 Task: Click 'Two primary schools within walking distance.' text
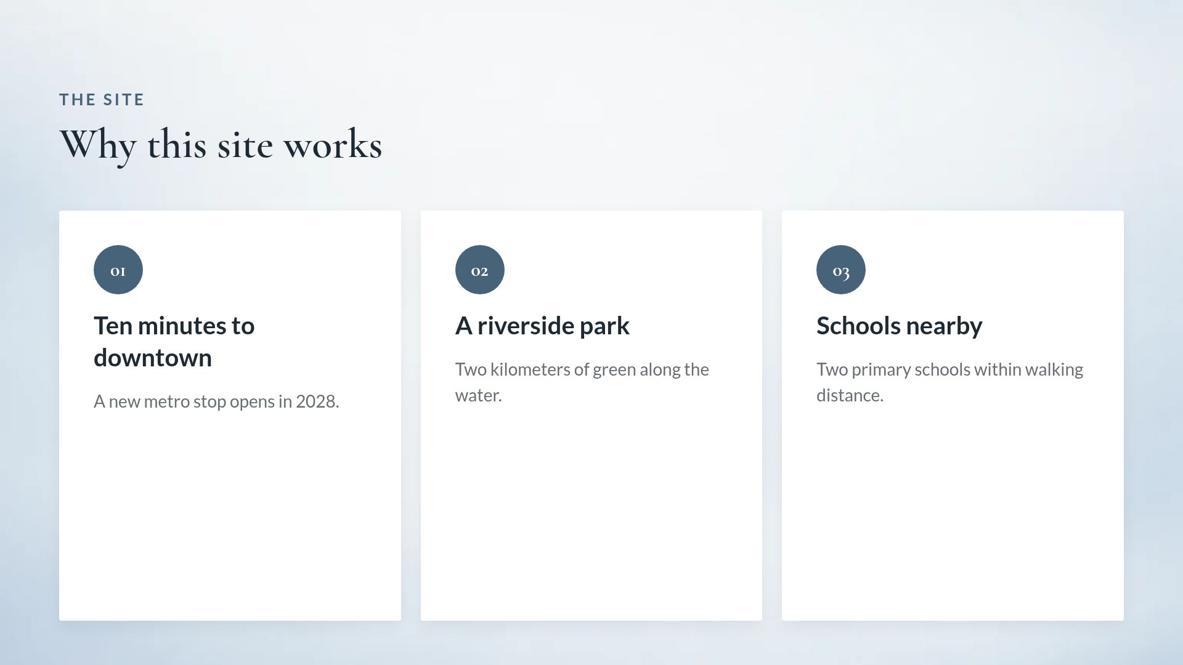click(949, 382)
